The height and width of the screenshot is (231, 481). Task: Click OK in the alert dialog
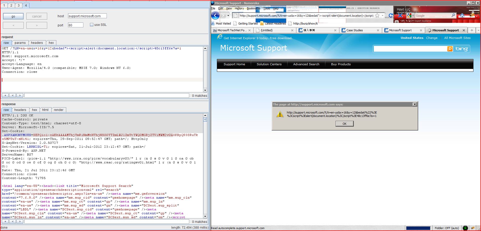(x=344, y=124)
